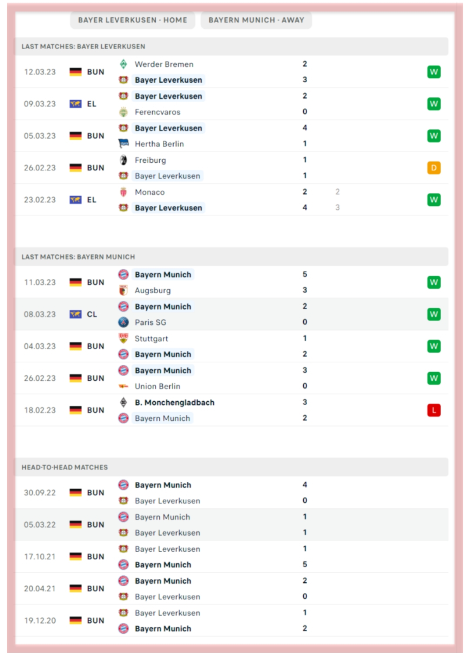Click the Augsburg club crest icon

pos(124,290)
